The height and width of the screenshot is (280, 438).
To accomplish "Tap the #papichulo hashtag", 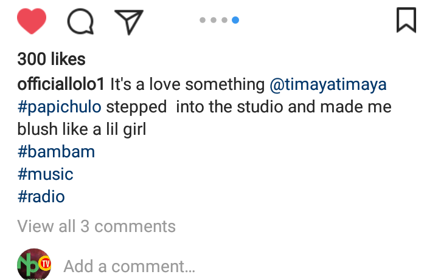I will click(60, 108).
